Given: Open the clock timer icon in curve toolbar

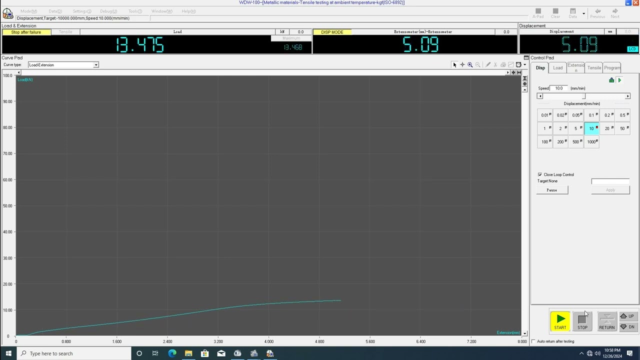Looking at the screenshot, I should point(518,64).
